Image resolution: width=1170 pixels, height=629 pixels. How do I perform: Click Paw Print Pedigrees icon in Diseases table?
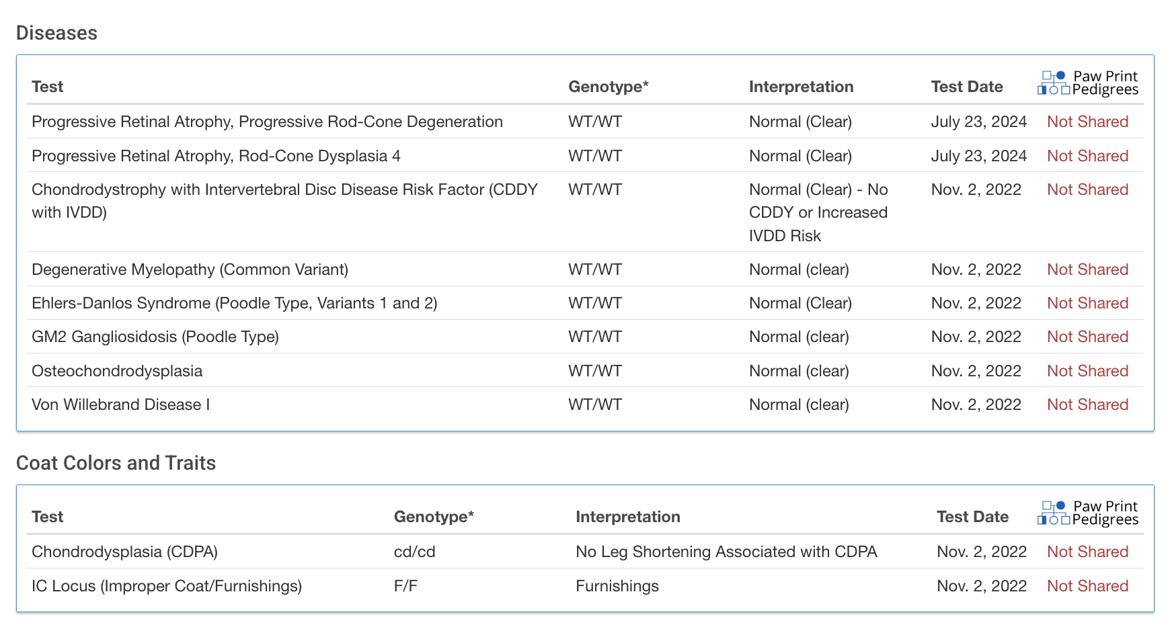(x=1087, y=83)
